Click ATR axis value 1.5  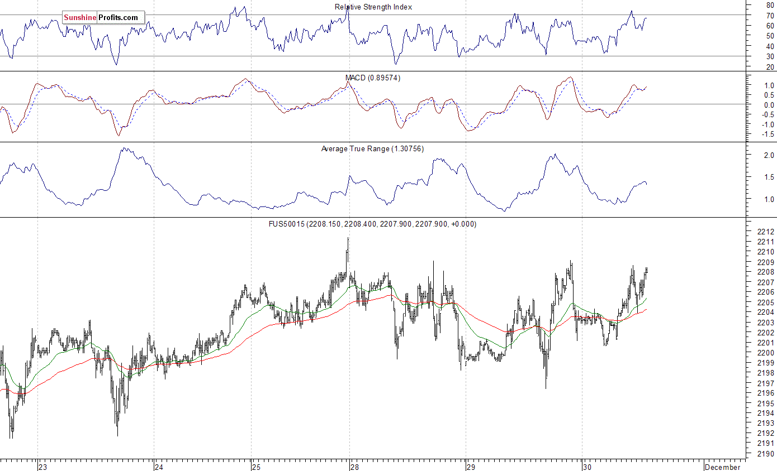coord(769,177)
